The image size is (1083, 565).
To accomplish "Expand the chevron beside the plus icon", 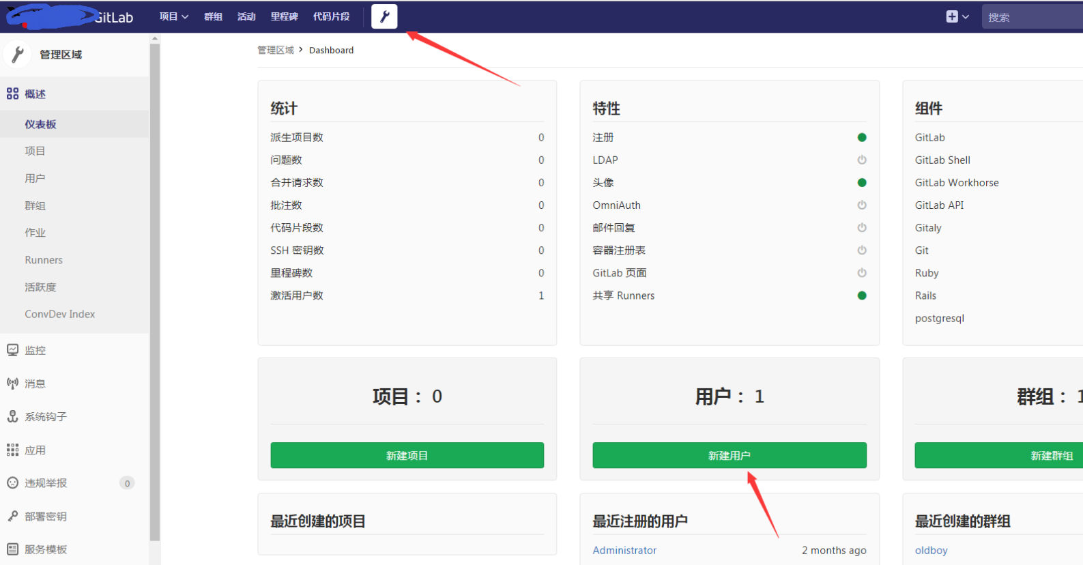I will click(x=966, y=17).
